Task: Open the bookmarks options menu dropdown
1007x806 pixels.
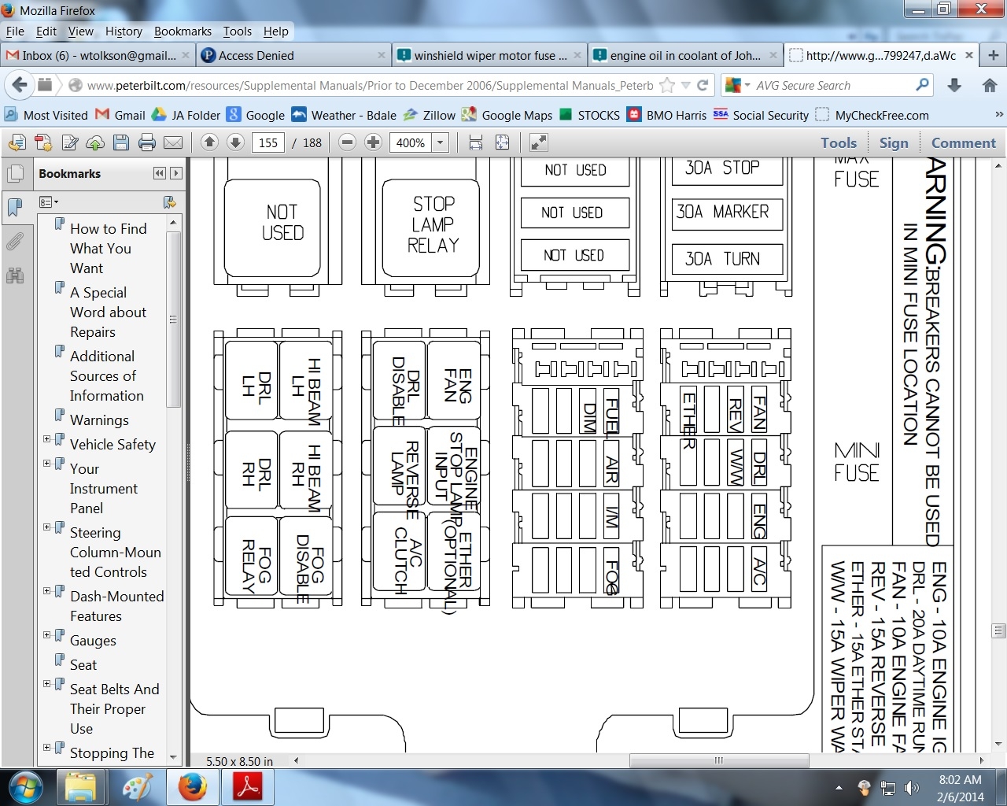Action: [x=49, y=202]
